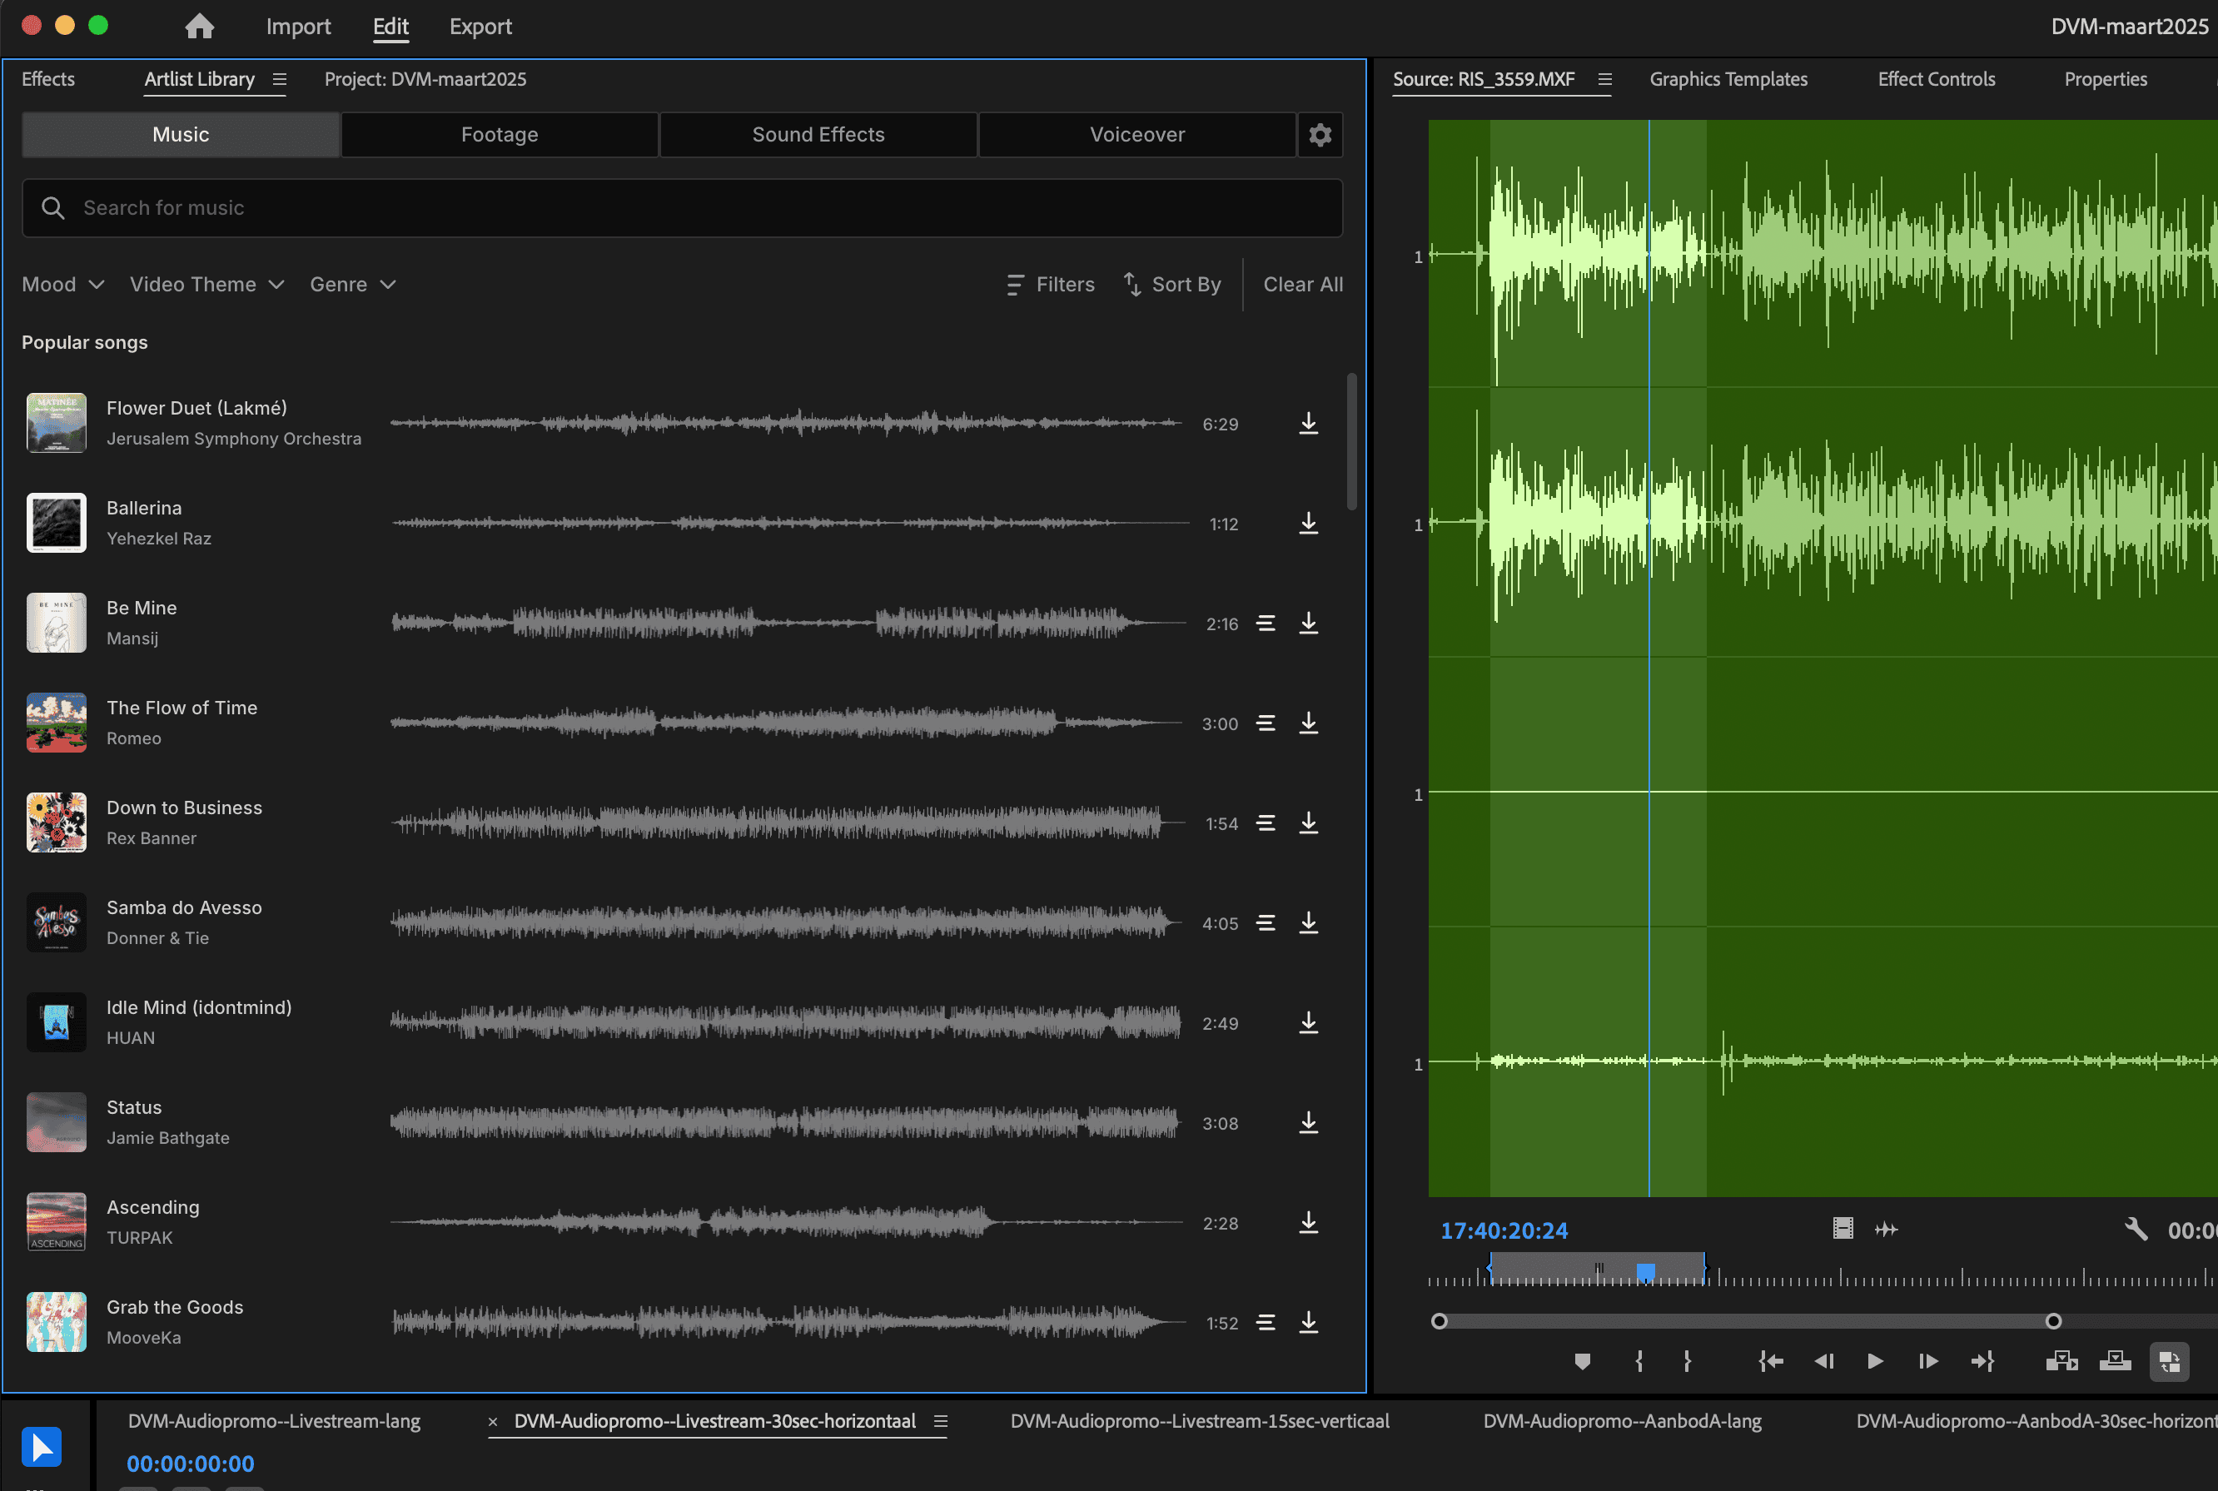Toggle Drag Video Only filmstrip icon
This screenshot has height=1491, width=2218.
pyautogui.click(x=1843, y=1230)
